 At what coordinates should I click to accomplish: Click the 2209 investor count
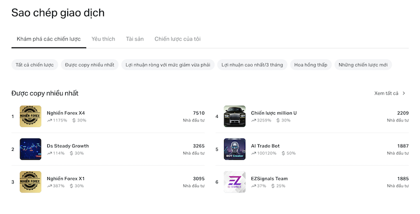coord(403,113)
